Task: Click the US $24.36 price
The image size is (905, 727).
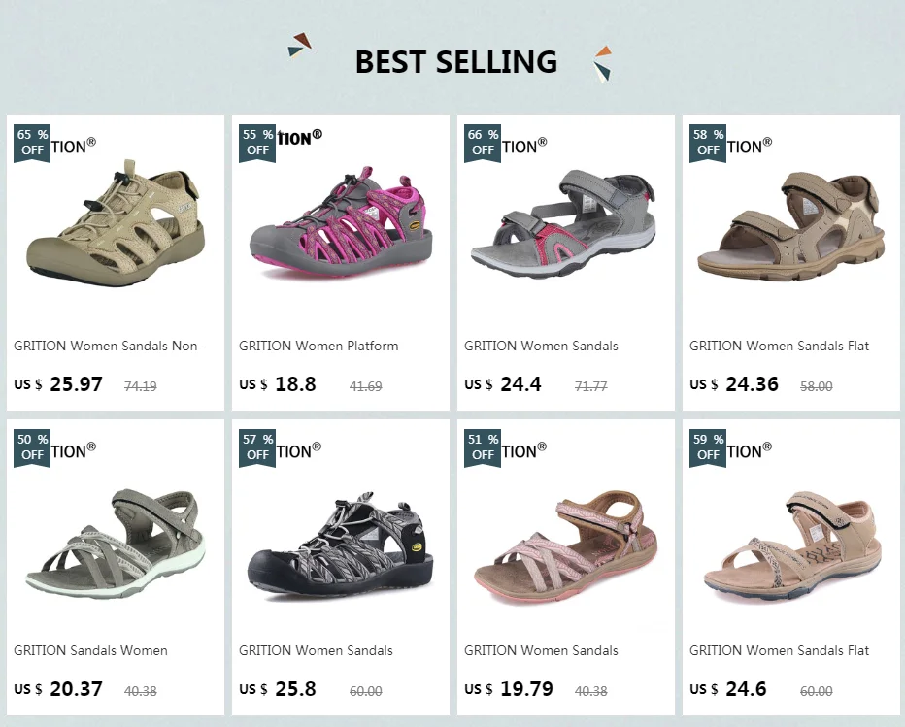Action: (x=734, y=384)
